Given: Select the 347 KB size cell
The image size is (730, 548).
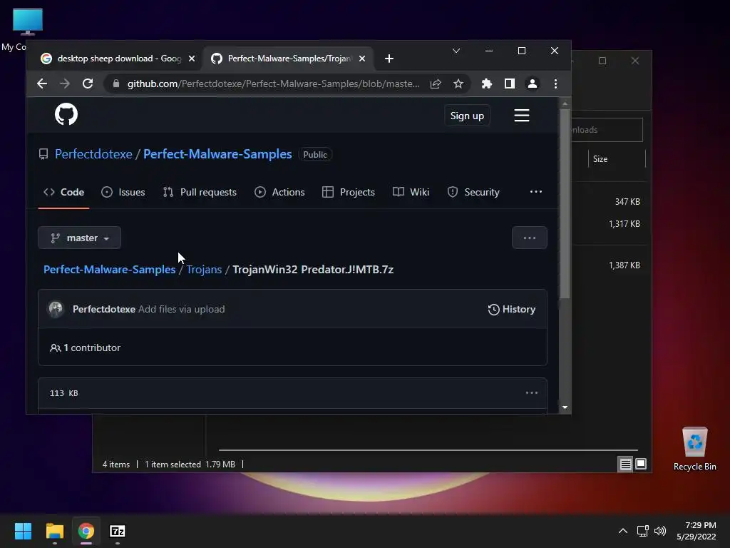Looking at the screenshot, I should coord(627,202).
